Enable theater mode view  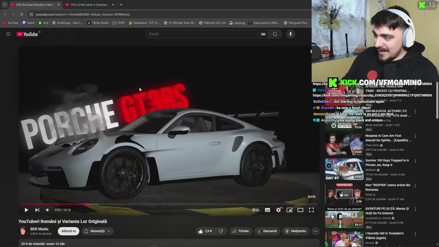point(300,210)
